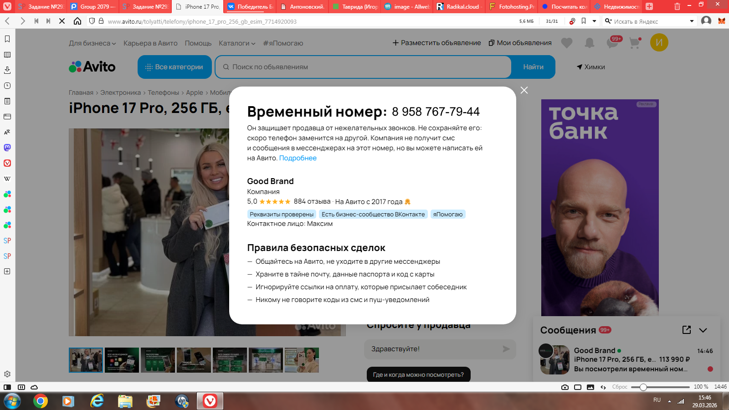Screen dimensions: 729x410
Task: Switch to the Fotohosting tab
Action: [512, 7]
